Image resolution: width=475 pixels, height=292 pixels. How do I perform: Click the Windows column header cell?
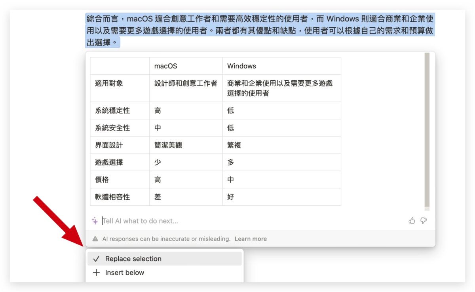282,66
